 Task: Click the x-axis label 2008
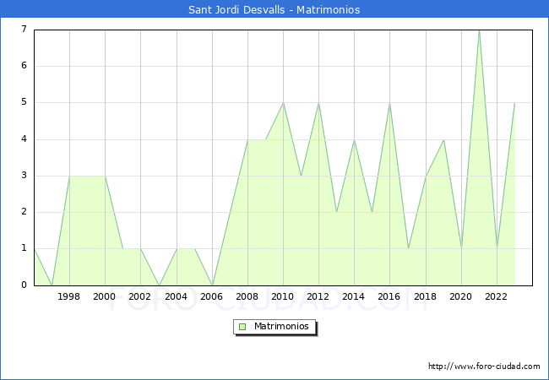pos(247,296)
